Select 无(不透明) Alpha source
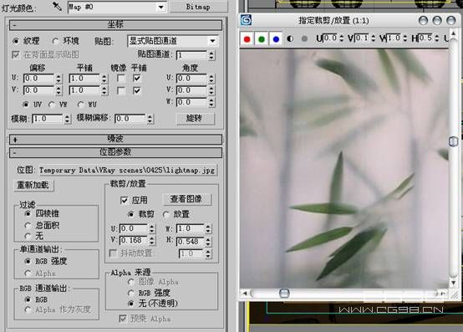463x332 pixels. (131, 304)
